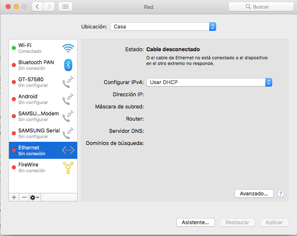Screen dimensions: 297x236
Task: Click the Bluetooth PAN icon
Action: coord(68,65)
